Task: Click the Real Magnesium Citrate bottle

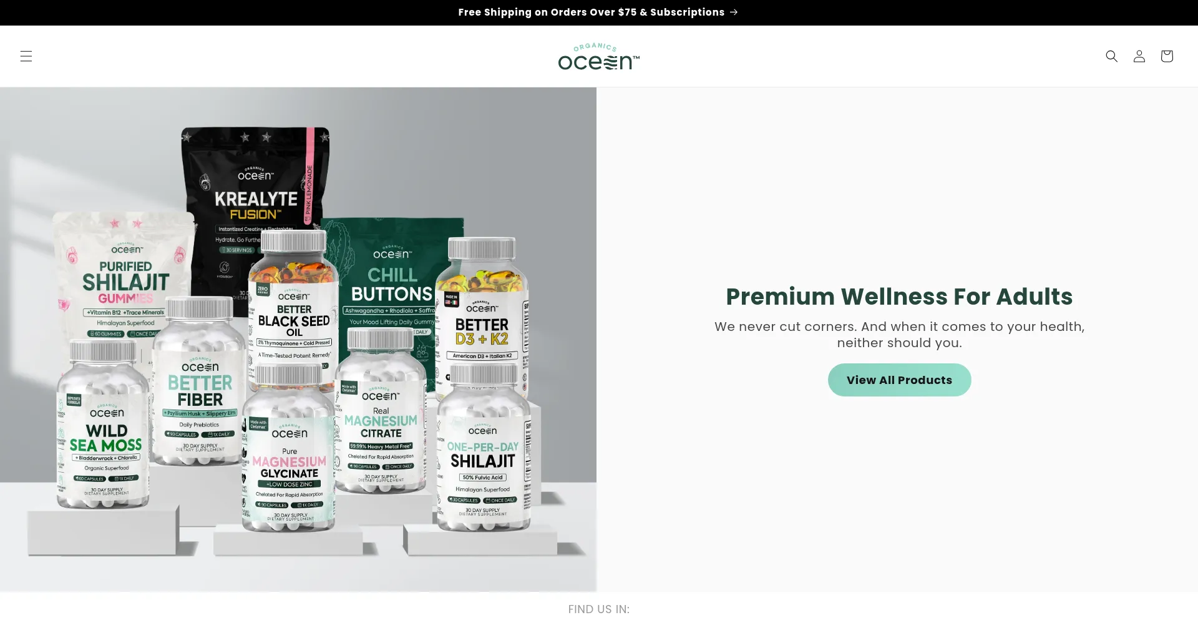Action: coord(381,412)
